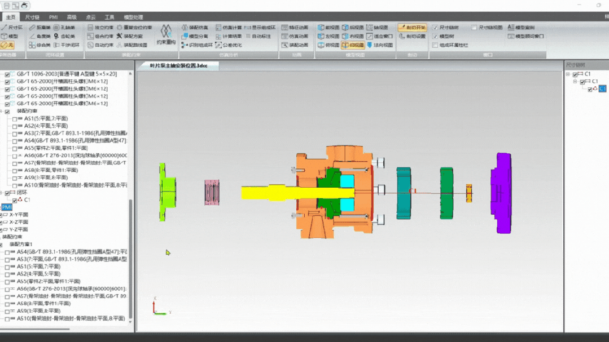Open 剖切设置 section settings
The image size is (609, 342).
click(x=412, y=36)
